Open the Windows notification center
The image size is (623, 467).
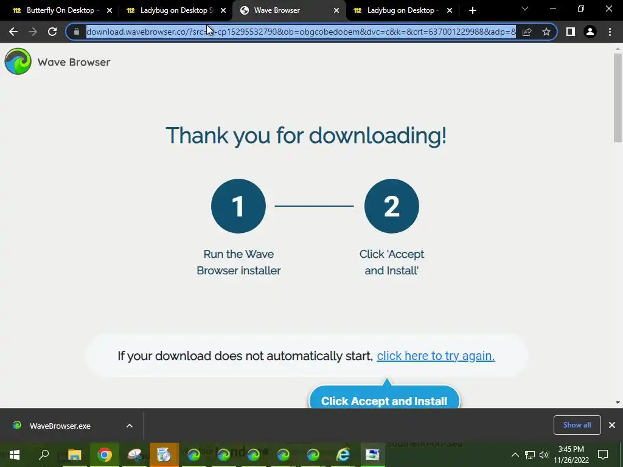click(603, 455)
